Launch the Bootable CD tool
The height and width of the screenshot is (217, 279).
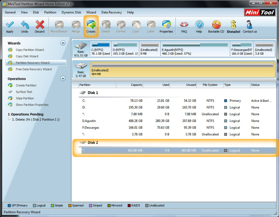pyautogui.click(x=216, y=27)
